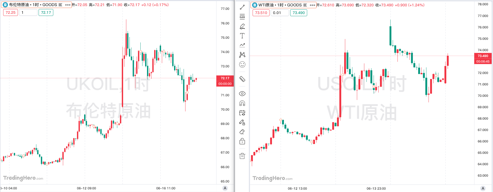Viewport: 493px width, 192px height.
Task: Delete all drawings with trash icon
Action: [242, 156]
